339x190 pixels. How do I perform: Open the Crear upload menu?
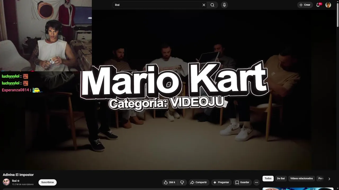tap(305, 5)
